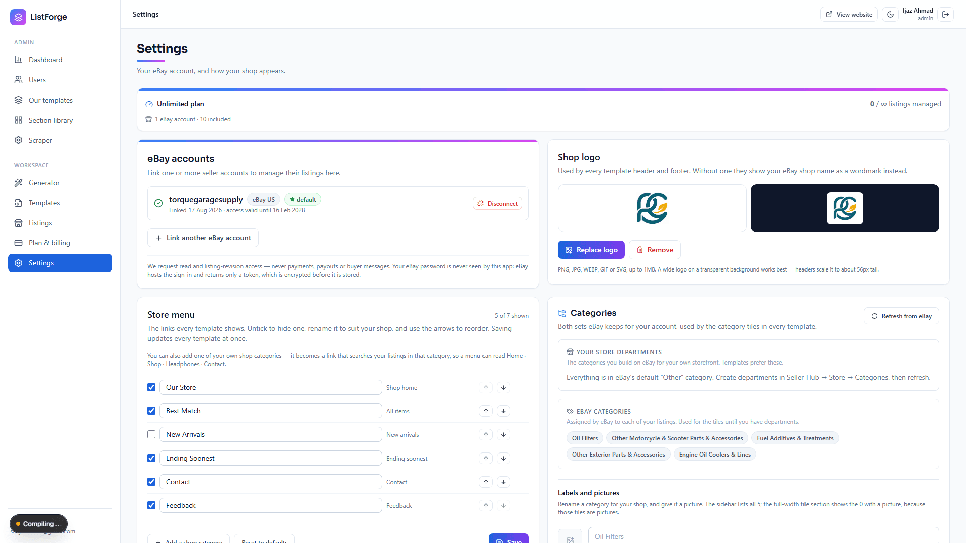Click the View website button

[x=849, y=15]
